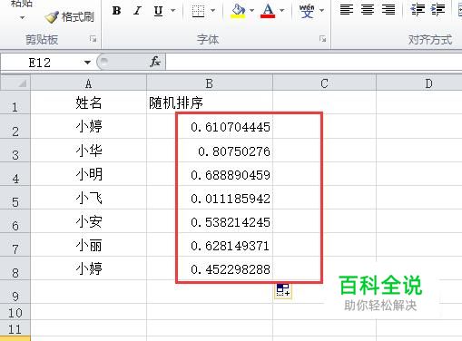This screenshot has width=462, height=341.
Task: Toggle italic formatting
Action: click(x=137, y=11)
